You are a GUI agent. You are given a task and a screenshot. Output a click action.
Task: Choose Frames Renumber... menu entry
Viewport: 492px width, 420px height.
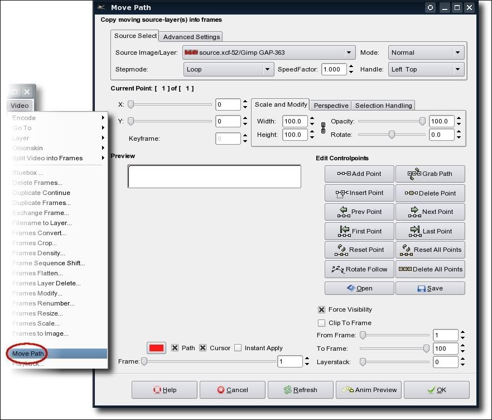[57, 303]
